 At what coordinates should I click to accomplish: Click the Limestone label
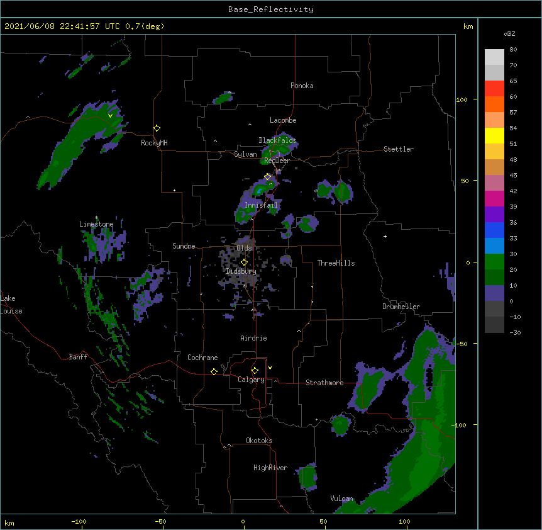[x=96, y=224]
